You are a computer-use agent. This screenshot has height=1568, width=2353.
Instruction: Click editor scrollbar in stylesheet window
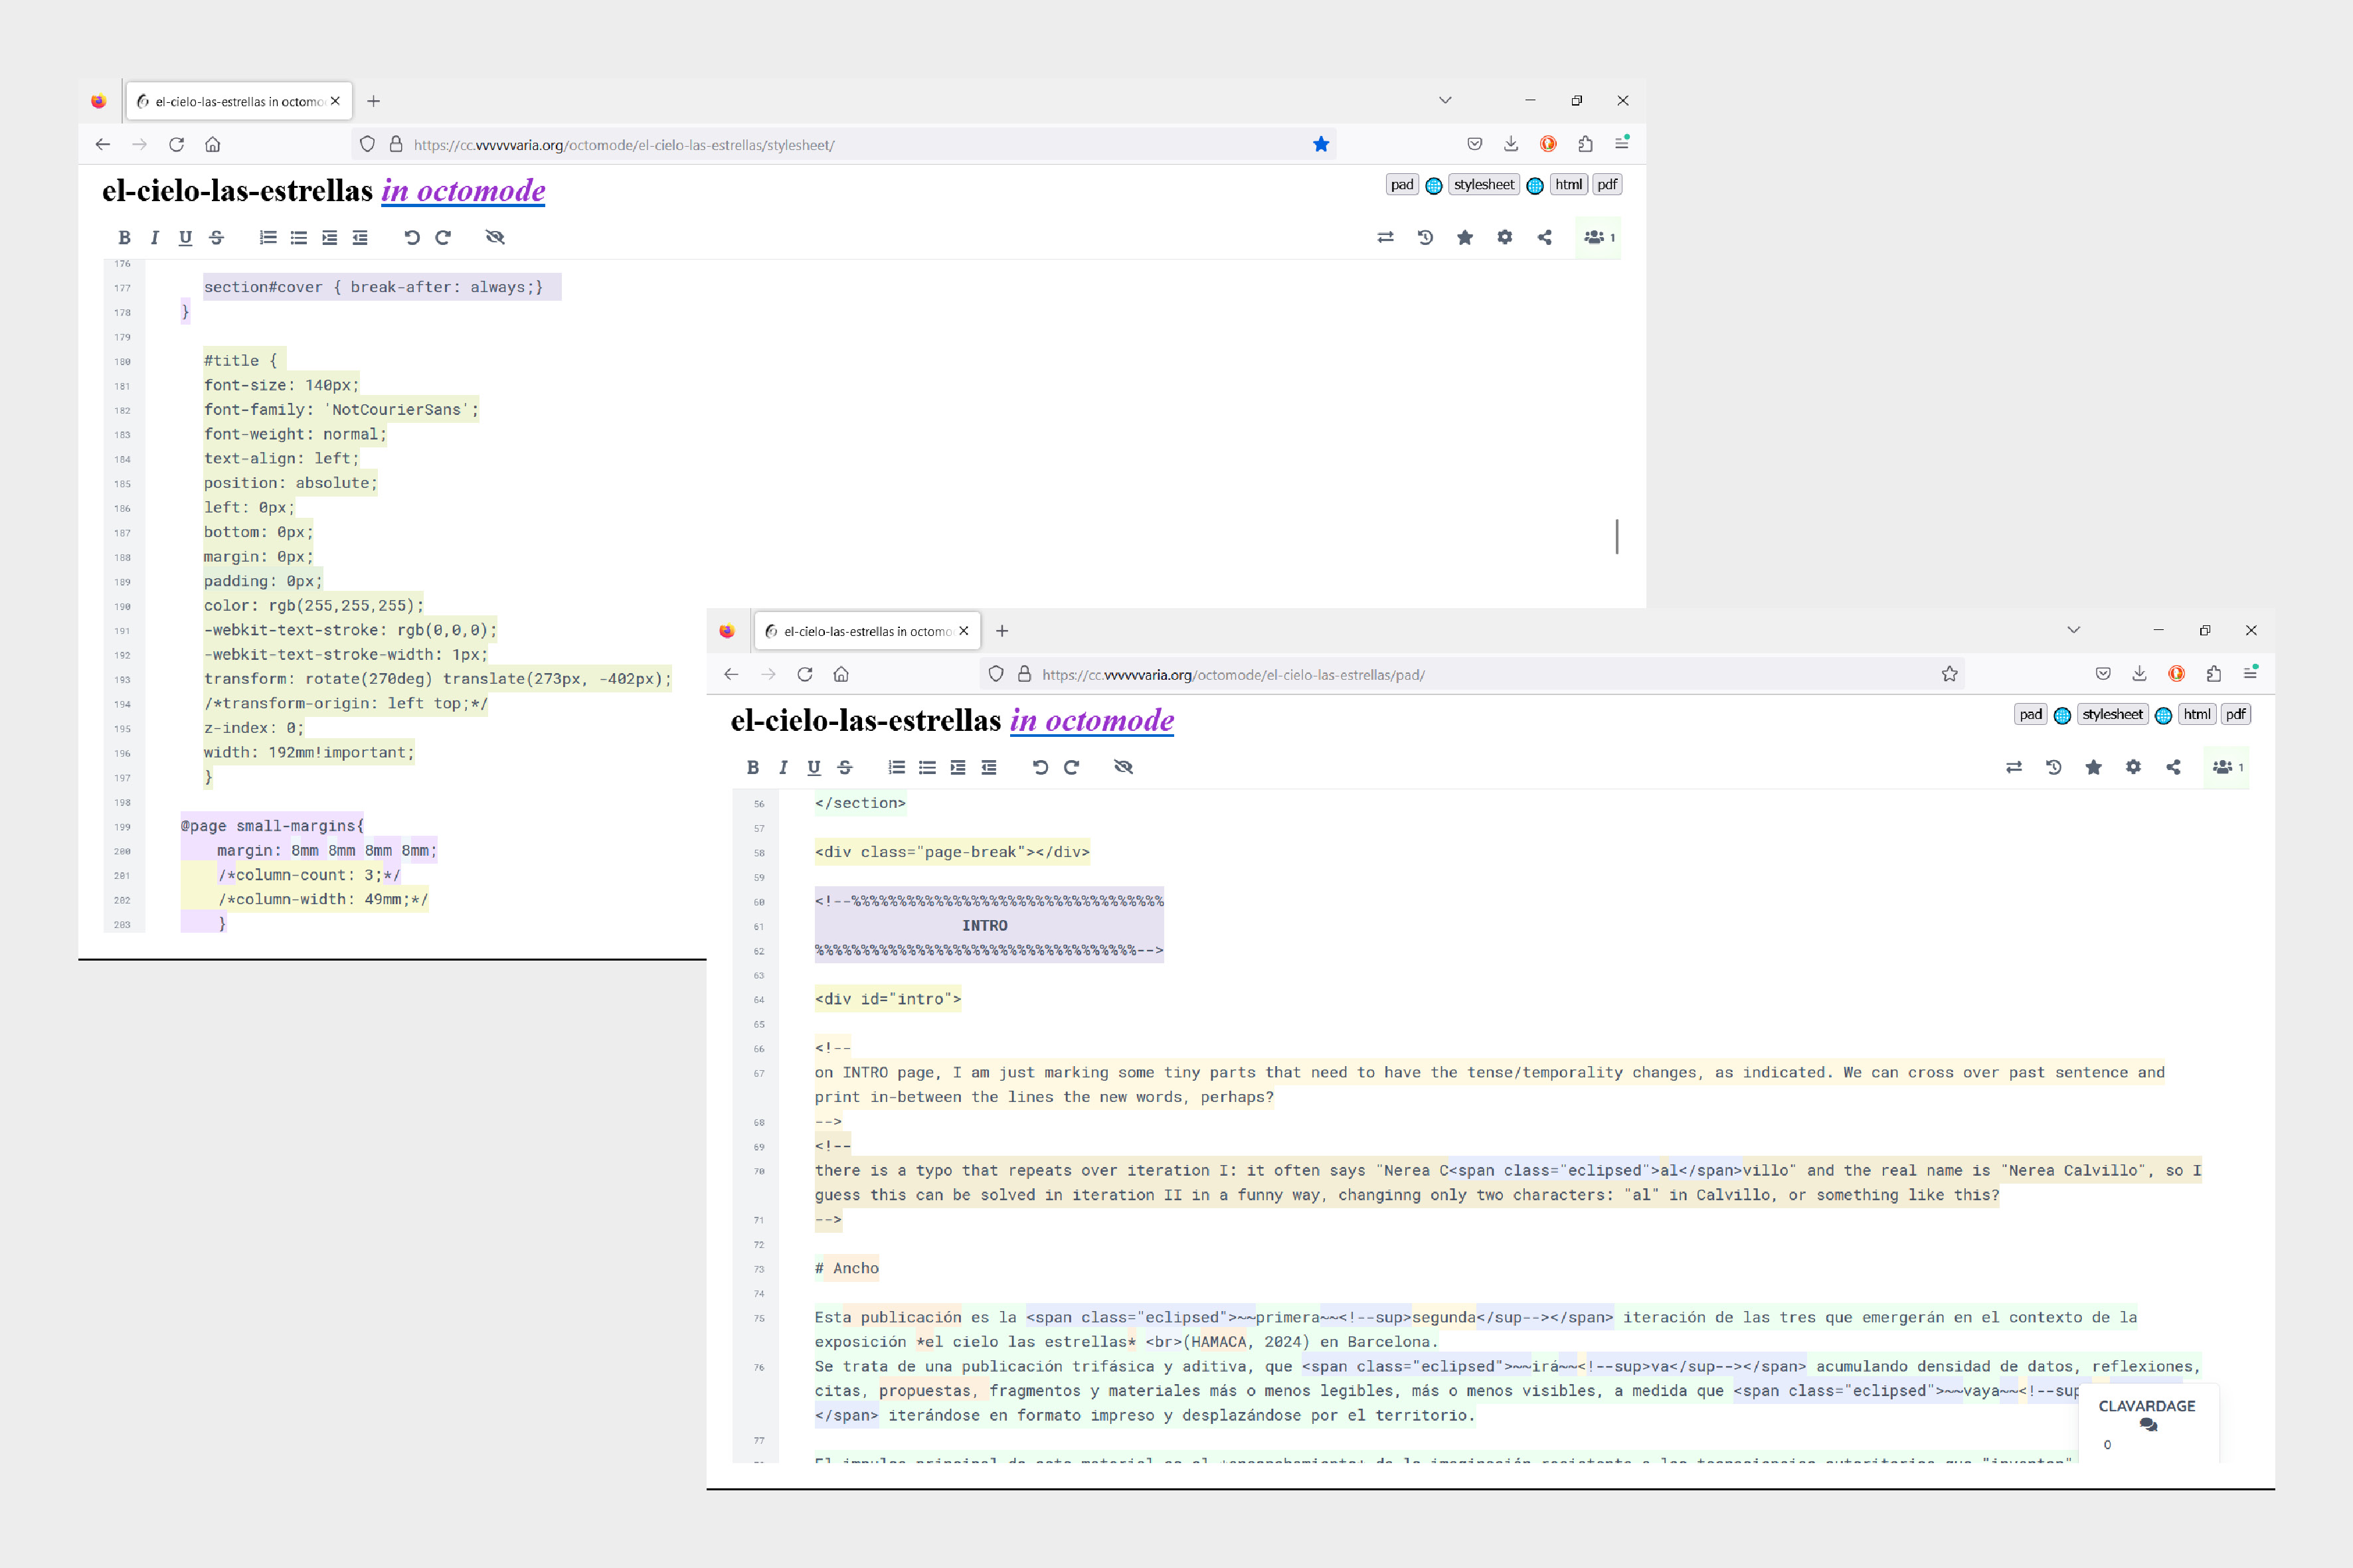click(x=1616, y=536)
